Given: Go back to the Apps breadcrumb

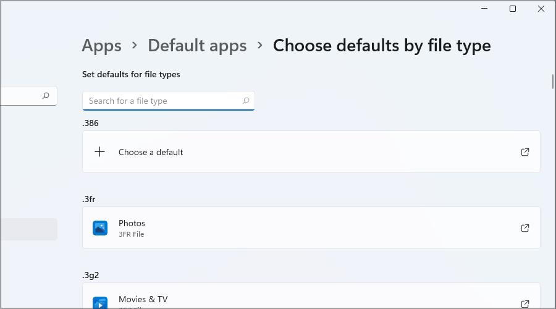Looking at the screenshot, I should click(101, 46).
